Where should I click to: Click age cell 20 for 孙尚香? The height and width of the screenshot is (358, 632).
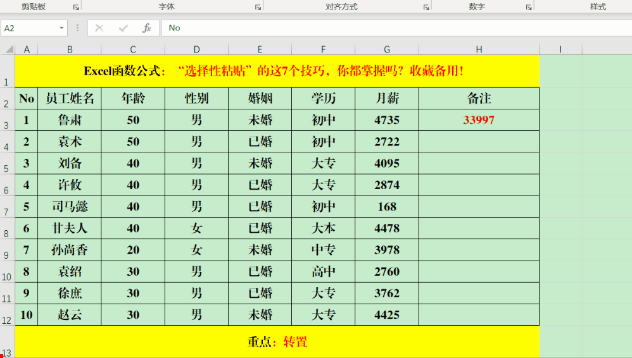(x=133, y=250)
